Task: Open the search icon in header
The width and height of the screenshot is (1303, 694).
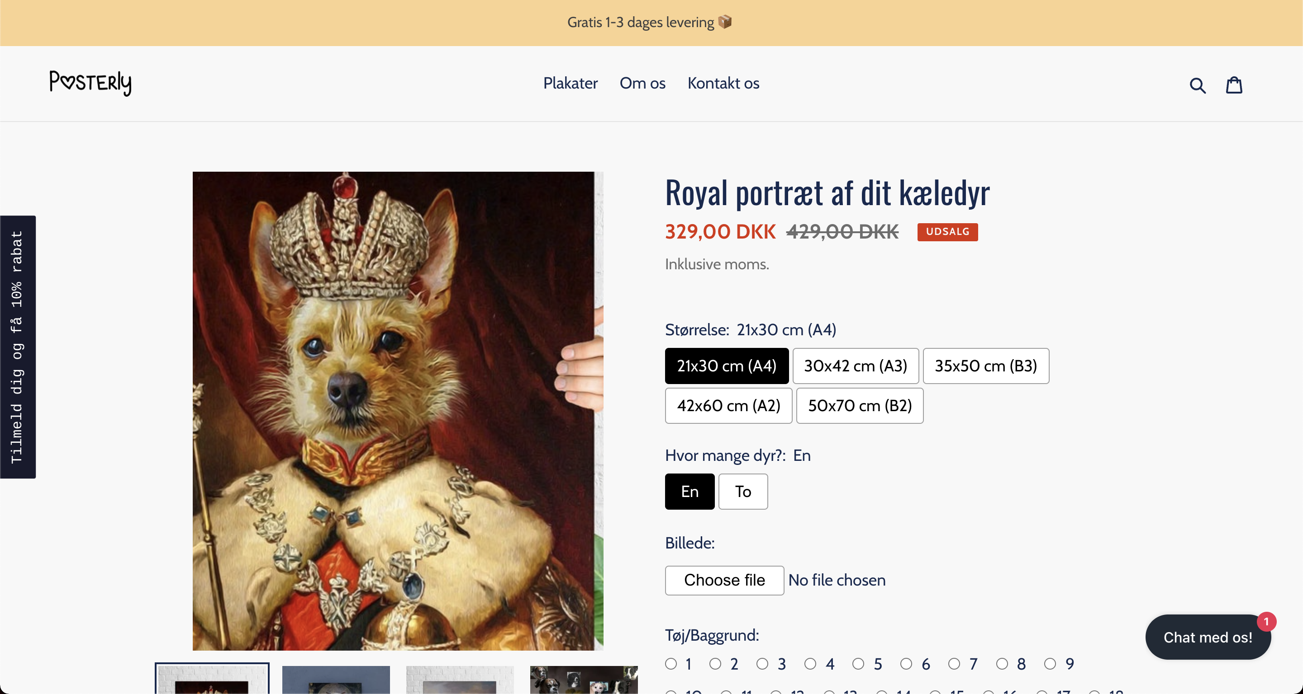Action: click(1197, 85)
